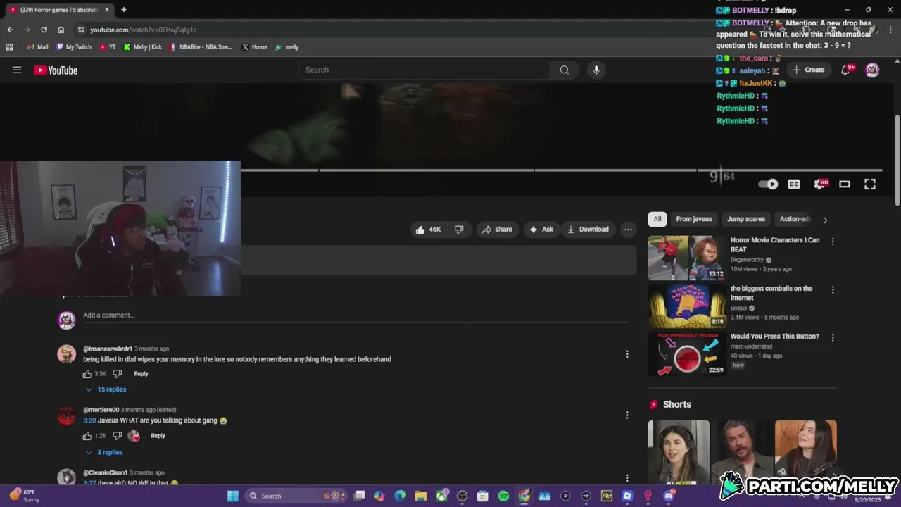Dislike the Insanesnwbrdr1 comment
This screenshot has width=901, height=507.
pyautogui.click(x=118, y=374)
